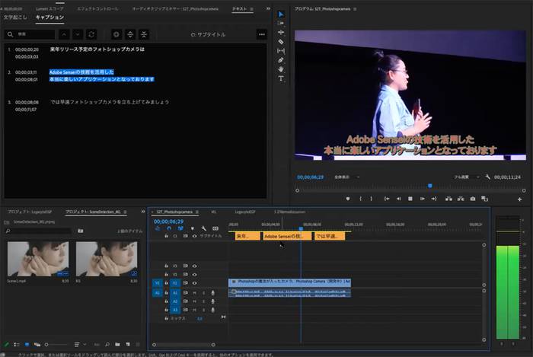This screenshot has width=533, height=357.
Task: Toggle Linked Selection in timeline
Action: click(180, 228)
